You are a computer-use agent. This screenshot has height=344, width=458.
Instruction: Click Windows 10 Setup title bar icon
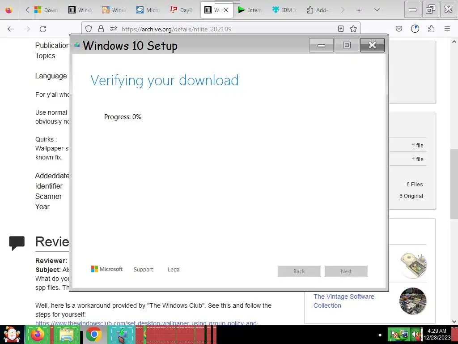click(x=77, y=45)
